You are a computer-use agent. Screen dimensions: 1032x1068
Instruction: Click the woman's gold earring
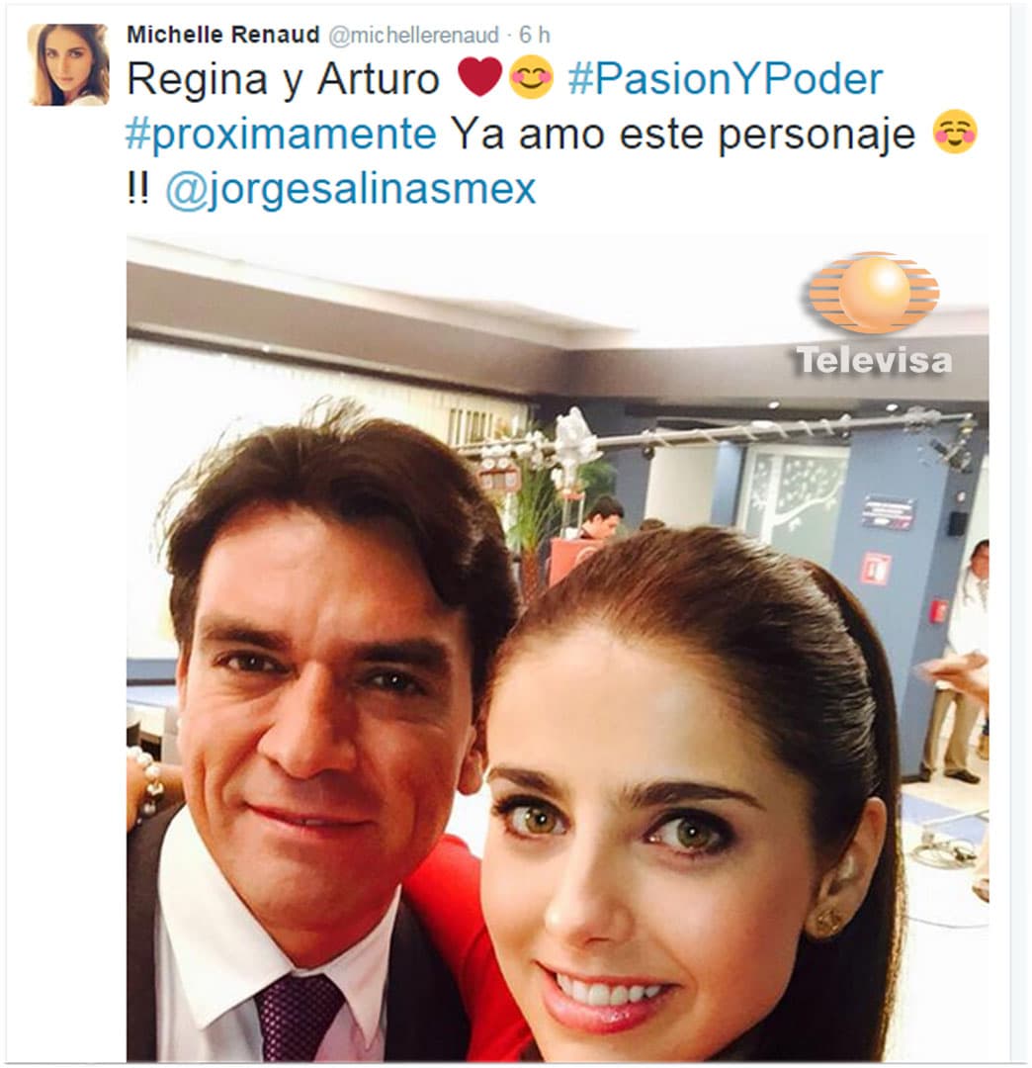(x=828, y=922)
